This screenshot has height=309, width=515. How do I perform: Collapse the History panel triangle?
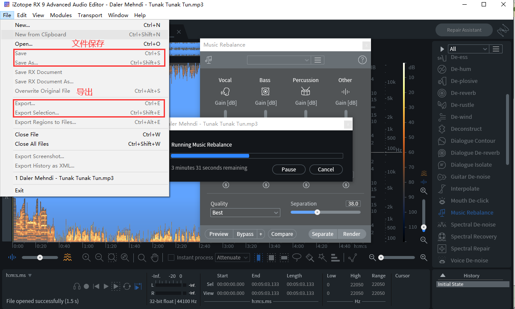point(443,276)
